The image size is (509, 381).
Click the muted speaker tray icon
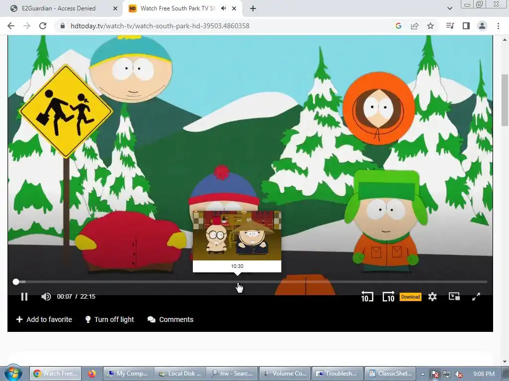click(x=459, y=374)
